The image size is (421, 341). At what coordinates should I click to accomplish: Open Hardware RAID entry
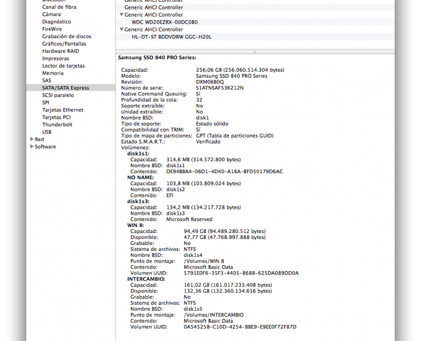click(x=60, y=51)
